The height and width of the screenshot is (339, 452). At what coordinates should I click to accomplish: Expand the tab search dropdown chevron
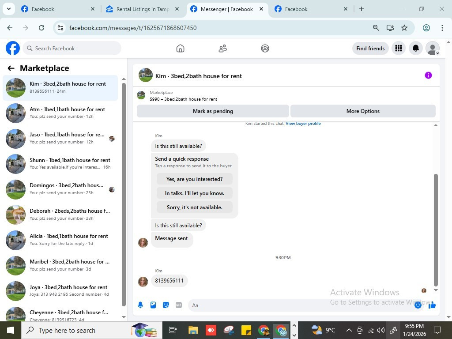tap(9, 9)
